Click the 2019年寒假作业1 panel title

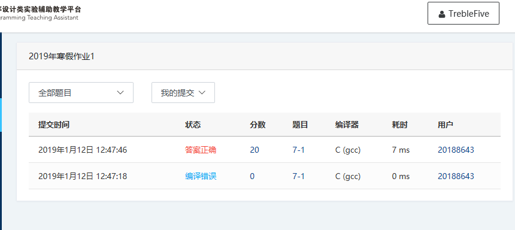tap(62, 56)
